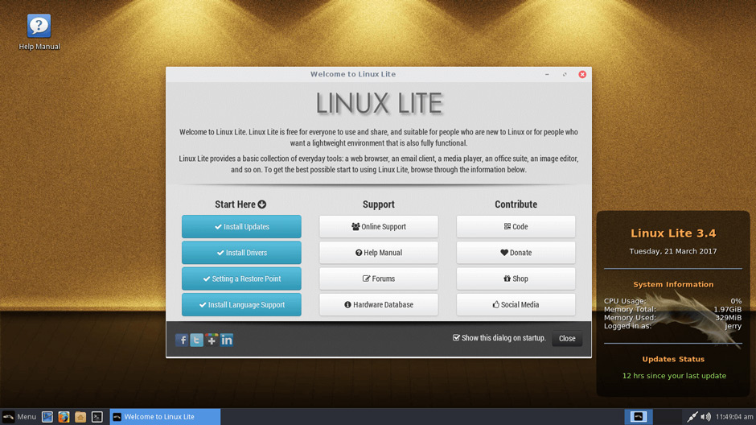The width and height of the screenshot is (756, 425).
Task: Click Install Language Support
Action: point(241,305)
